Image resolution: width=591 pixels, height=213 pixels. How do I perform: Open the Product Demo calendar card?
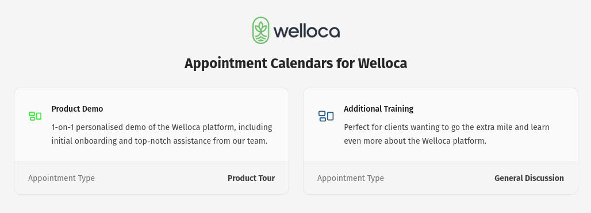152,141
